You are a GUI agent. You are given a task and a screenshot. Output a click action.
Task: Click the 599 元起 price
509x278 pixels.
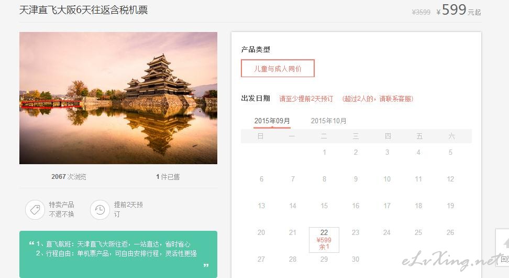pos(459,10)
